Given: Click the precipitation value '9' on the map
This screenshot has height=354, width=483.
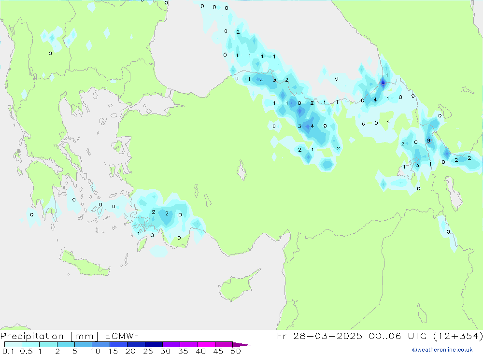Looking at the screenshot, I should coord(428,141).
